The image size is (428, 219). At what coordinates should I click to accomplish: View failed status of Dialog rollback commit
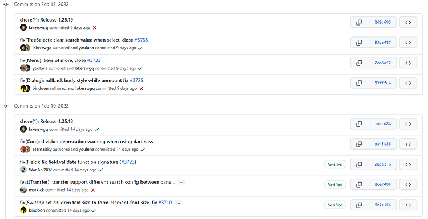point(141,89)
